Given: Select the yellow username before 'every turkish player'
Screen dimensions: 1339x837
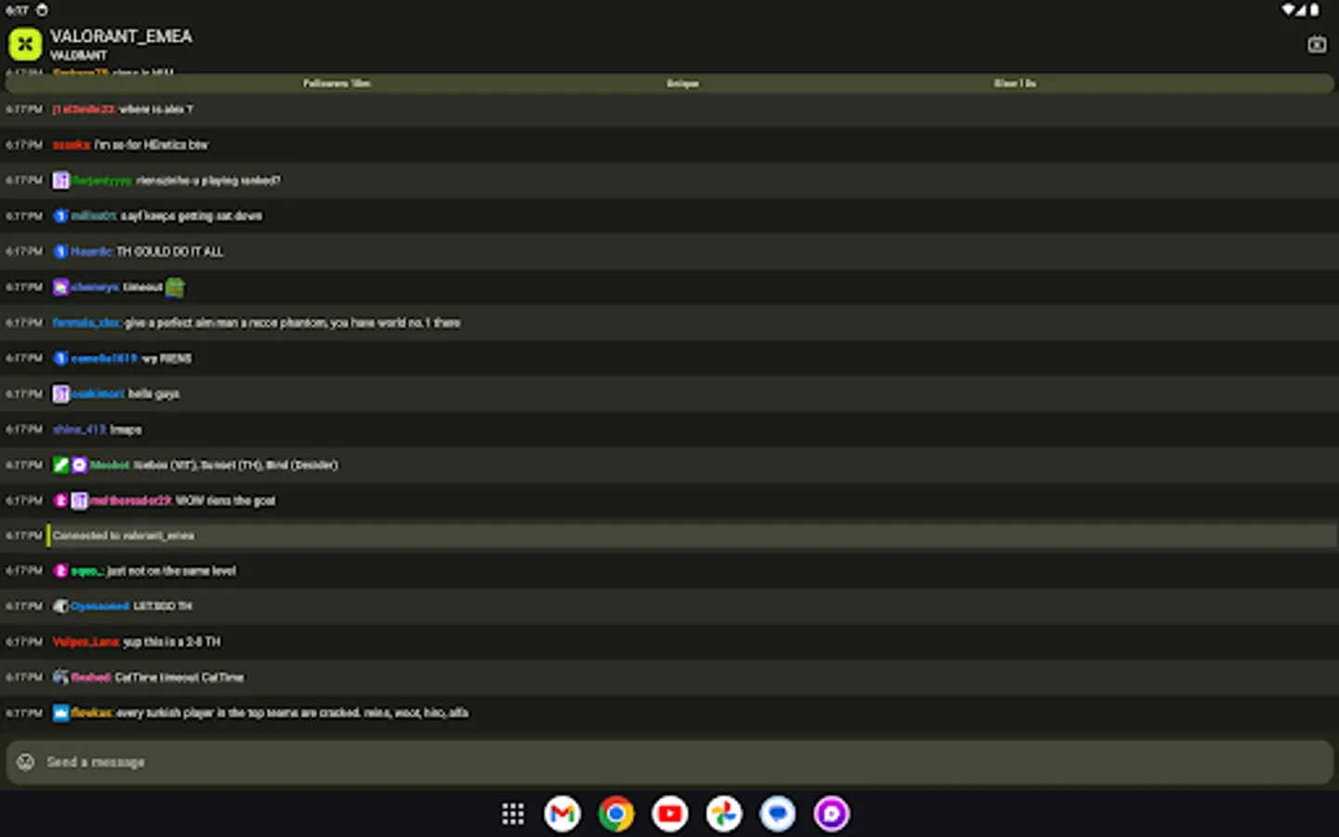Looking at the screenshot, I should [x=92, y=713].
